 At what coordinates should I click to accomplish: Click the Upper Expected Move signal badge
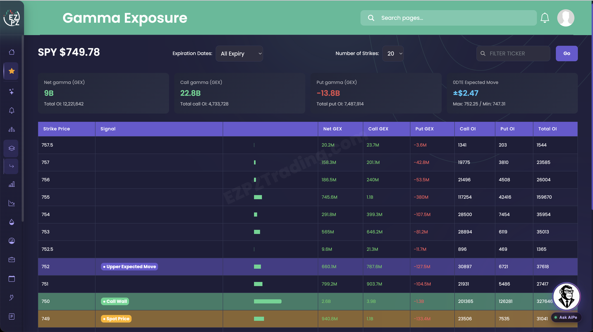click(129, 266)
